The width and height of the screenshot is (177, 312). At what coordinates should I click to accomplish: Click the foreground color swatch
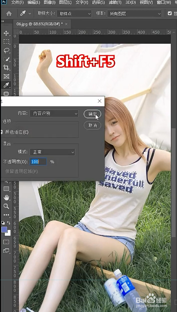coord(4,229)
